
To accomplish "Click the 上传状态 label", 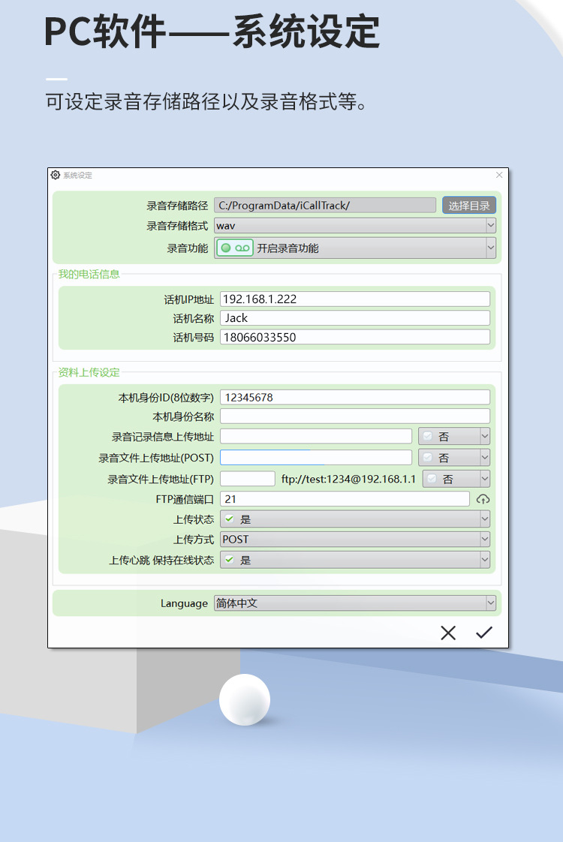I will point(194,520).
